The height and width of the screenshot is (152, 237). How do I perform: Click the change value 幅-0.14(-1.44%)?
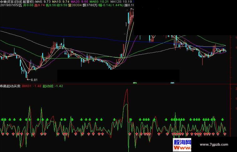111,5
